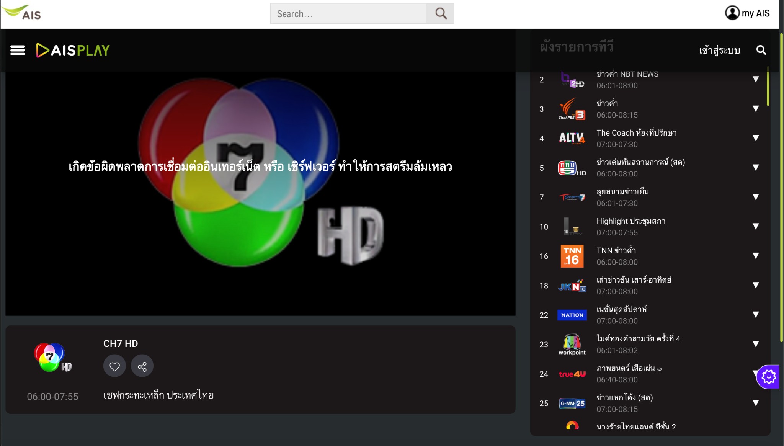Select the TNN 16 channel logo

click(572, 256)
